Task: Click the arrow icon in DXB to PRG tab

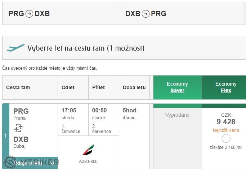Action: pos(146,14)
